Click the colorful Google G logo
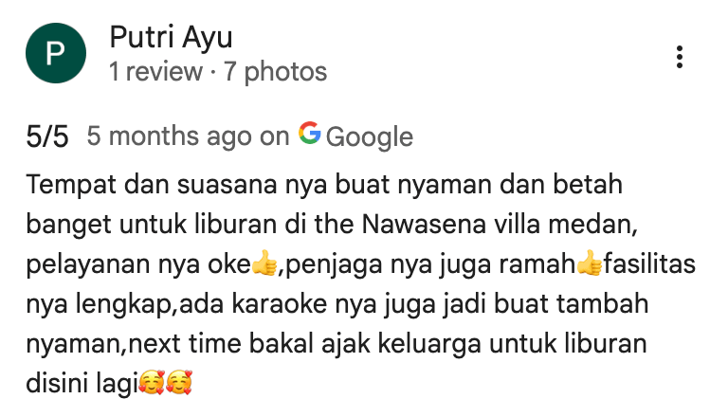Screen dimensions: 728x417 click(310, 133)
